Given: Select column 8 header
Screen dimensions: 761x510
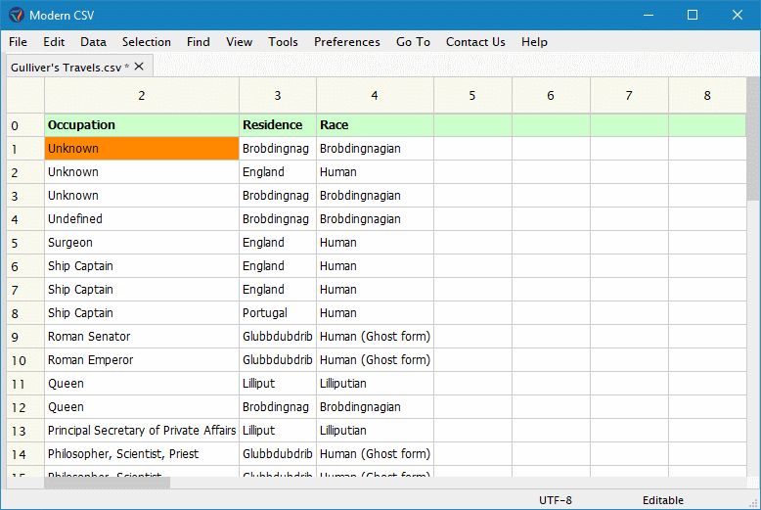Looking at the screenshot, I should pyautogui.click(x=707, y=95).
